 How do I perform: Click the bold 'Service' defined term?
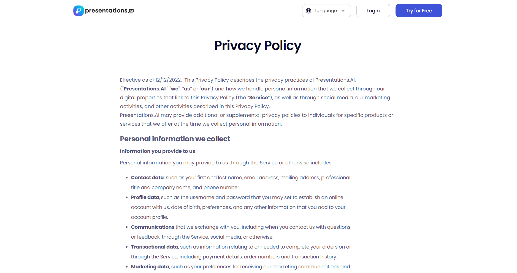click(258, 98)
